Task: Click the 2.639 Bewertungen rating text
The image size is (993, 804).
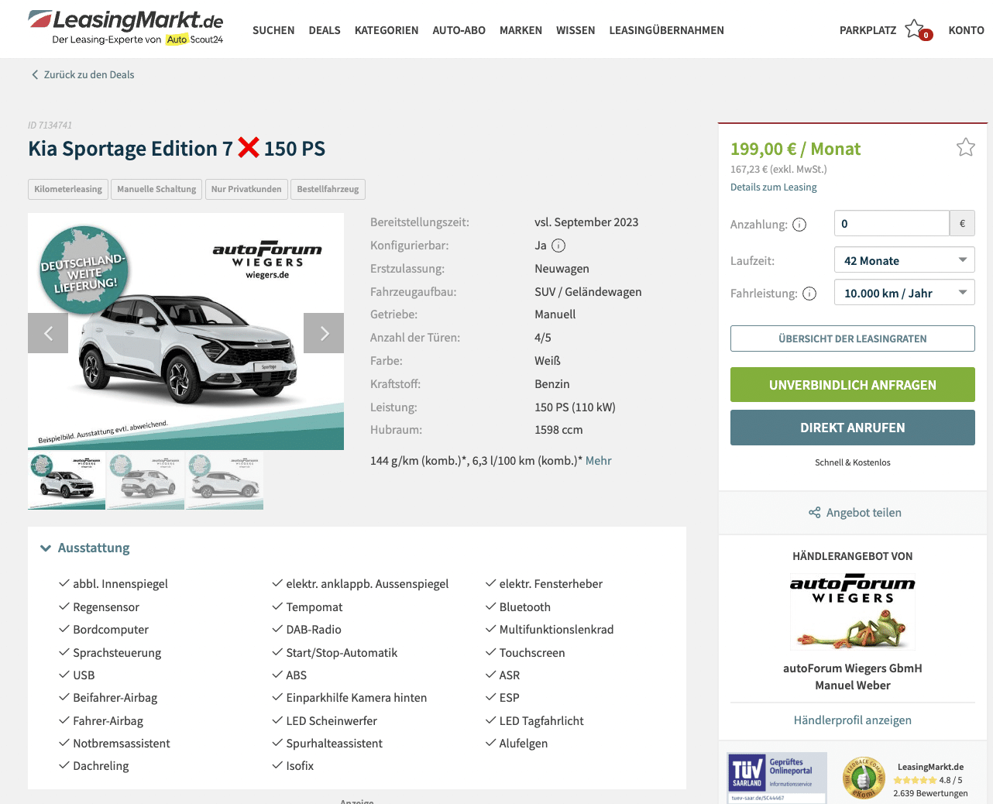Action: pos(930,793)
